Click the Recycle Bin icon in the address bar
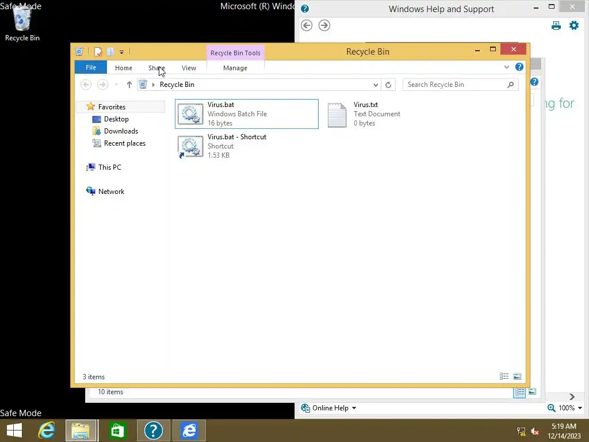The width and height of the screenshot is (589, 442). 143,85
